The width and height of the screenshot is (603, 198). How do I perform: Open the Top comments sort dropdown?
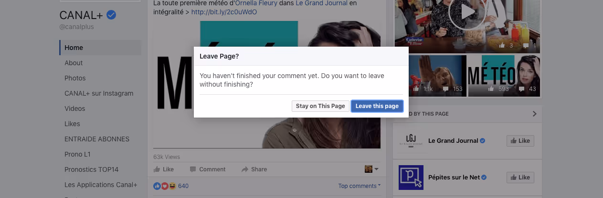pyautogui.click(x=360, y=186)
